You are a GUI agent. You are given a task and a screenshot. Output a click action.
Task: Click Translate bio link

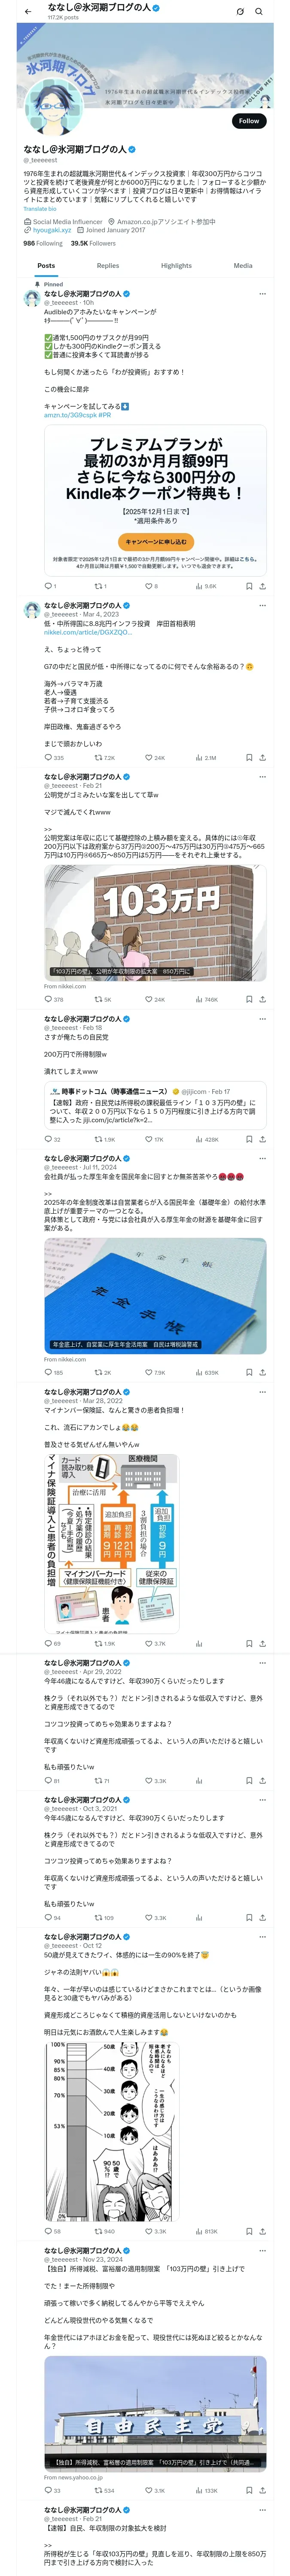click(40, 209)
